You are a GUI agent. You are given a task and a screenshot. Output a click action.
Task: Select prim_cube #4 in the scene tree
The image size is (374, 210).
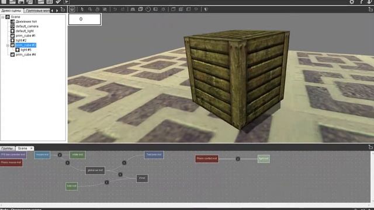pyautogui.click(x=26, y=54)
